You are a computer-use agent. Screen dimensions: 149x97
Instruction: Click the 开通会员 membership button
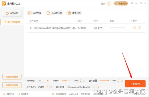click(x=120, y=4)
